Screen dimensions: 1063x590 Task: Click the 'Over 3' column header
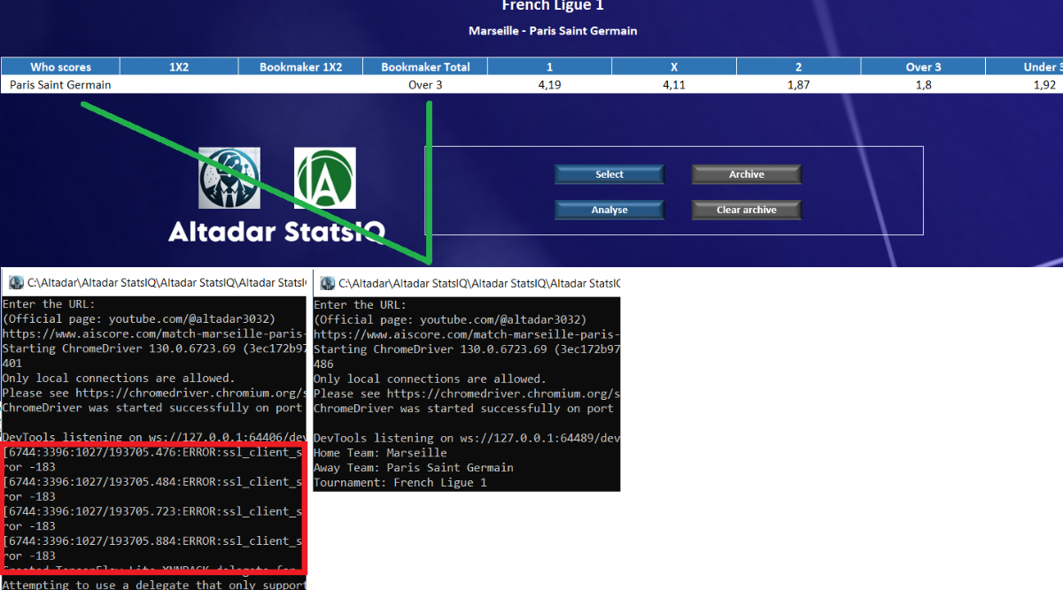923,66
